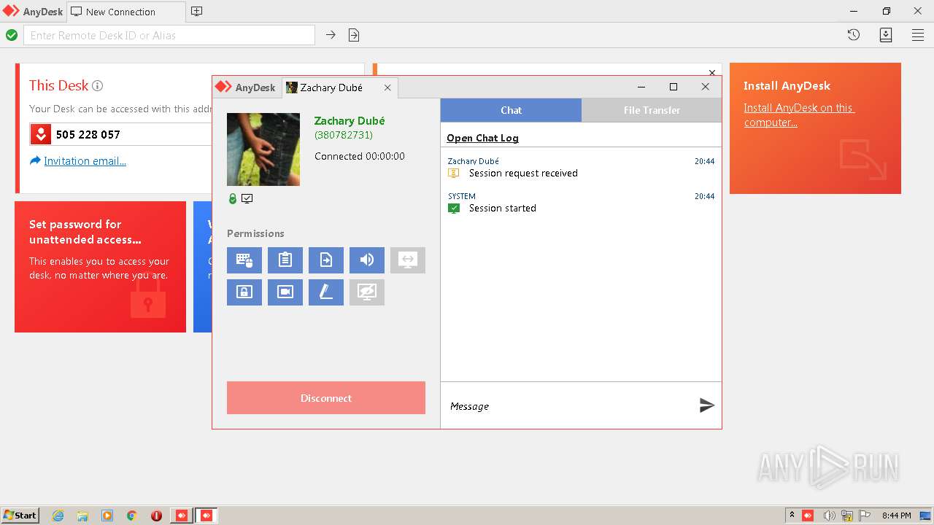Send the chat message with arrow icon
934x525 pixels.
706,405
